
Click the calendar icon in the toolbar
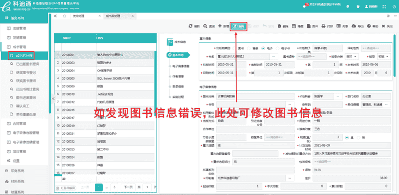click(x=293, y=26)
